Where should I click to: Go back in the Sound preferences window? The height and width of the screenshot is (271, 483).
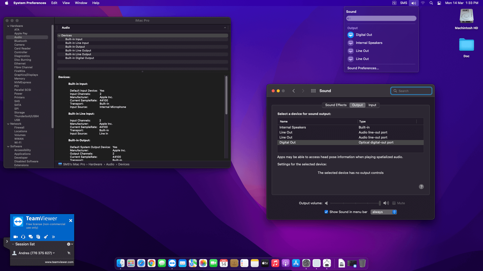294,91
